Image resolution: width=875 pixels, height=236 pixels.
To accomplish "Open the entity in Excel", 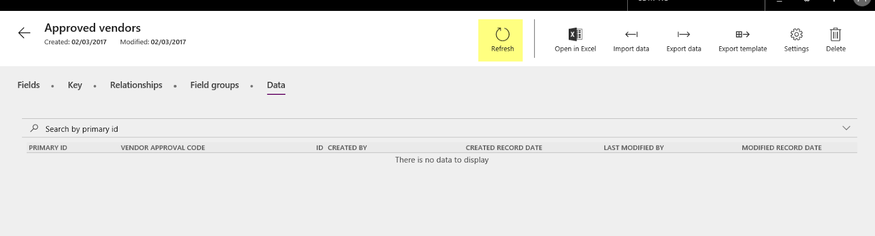I will point(575,35).
